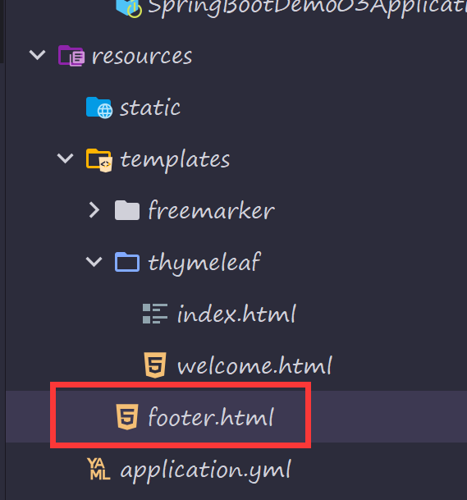Screen dimensions: 467x500
Task: Open the welcome.html file
Action: coord(254,365)
